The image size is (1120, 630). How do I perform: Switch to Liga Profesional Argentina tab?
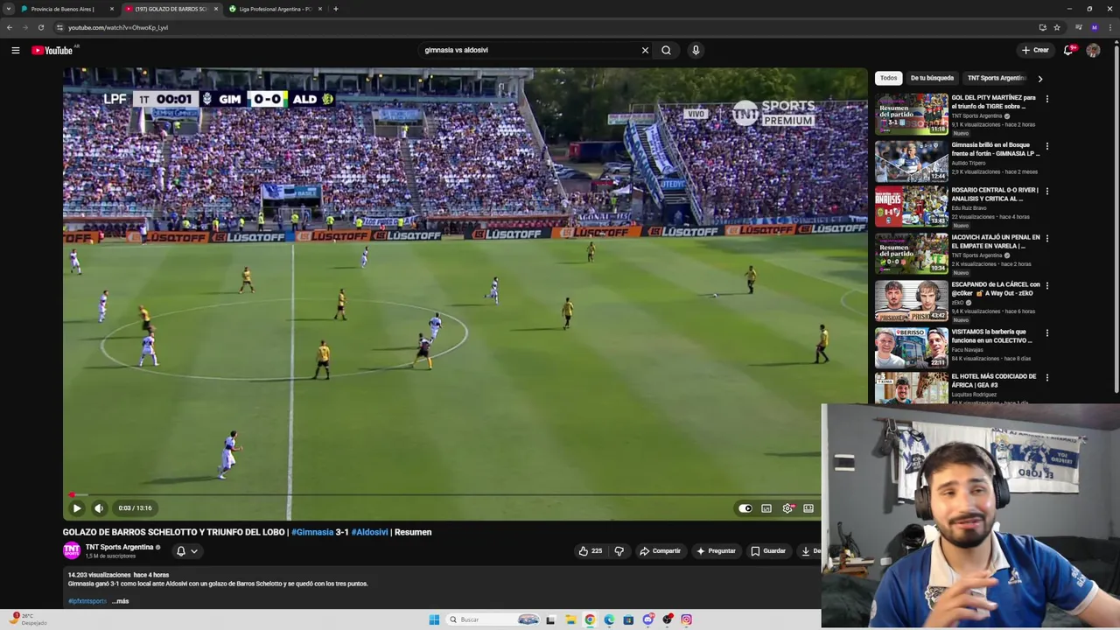pyautogui.click(x=275, y=9)
